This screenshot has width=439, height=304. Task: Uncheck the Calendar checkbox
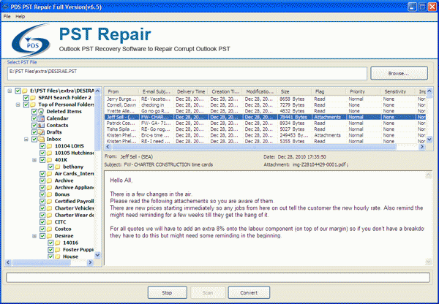pos(34,118)
